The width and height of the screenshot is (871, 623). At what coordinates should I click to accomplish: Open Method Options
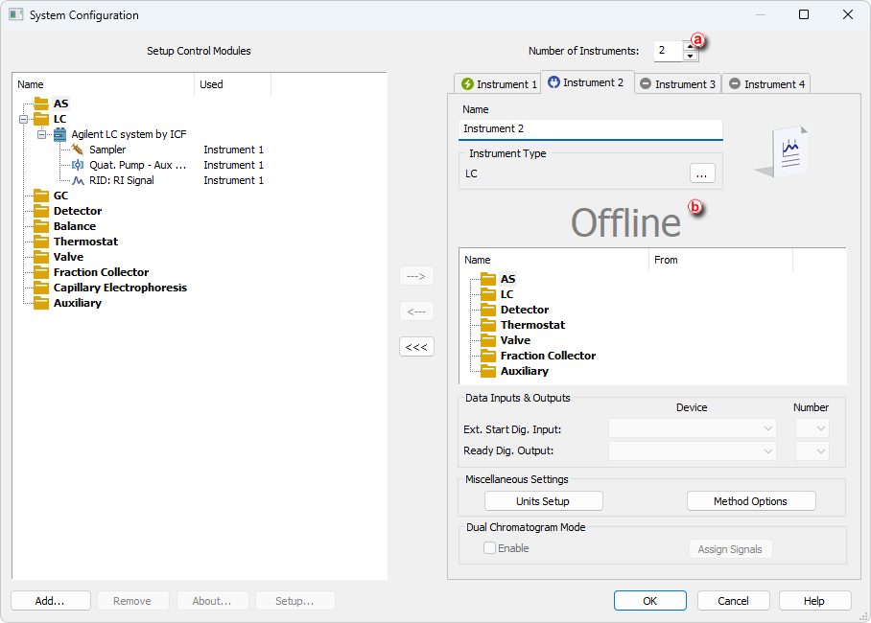point(750,501)
